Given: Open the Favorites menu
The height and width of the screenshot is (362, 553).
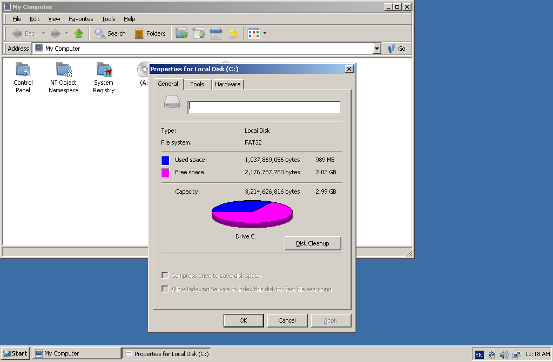Looking at the screenshot, I should click(81, 19).
